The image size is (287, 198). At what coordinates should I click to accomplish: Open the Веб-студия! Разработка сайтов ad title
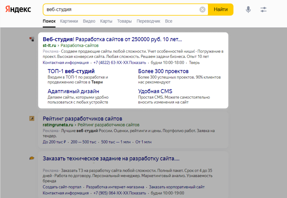coord(112,39)
